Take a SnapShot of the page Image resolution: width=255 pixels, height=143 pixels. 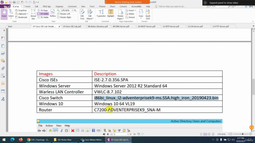coord(21,10)
